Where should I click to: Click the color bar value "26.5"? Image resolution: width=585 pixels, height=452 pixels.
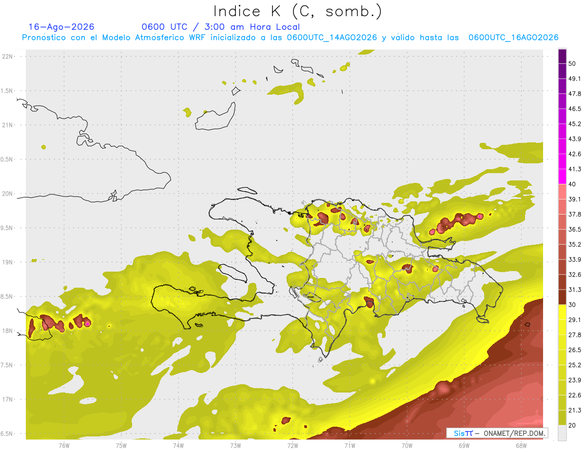point(575,350)
